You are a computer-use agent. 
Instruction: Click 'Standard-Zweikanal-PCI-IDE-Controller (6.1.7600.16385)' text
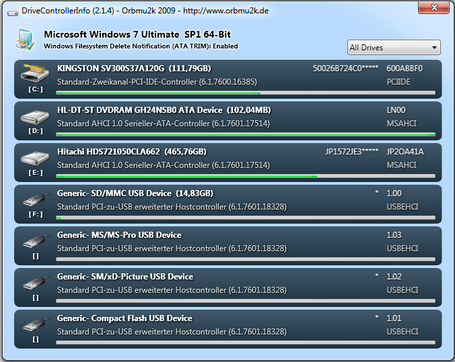[x=157, y=82]
